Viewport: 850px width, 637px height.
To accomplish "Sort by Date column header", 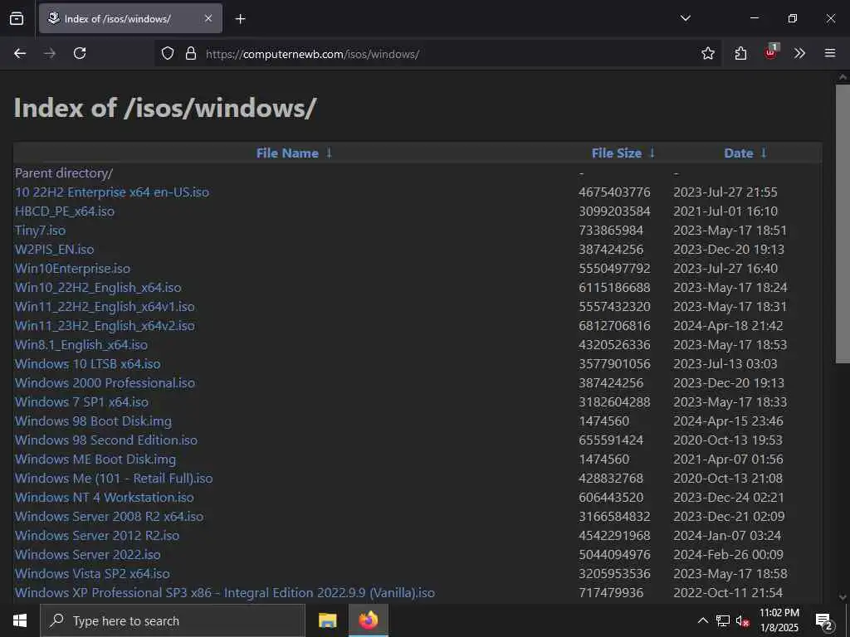I will [x=738, y=153].
